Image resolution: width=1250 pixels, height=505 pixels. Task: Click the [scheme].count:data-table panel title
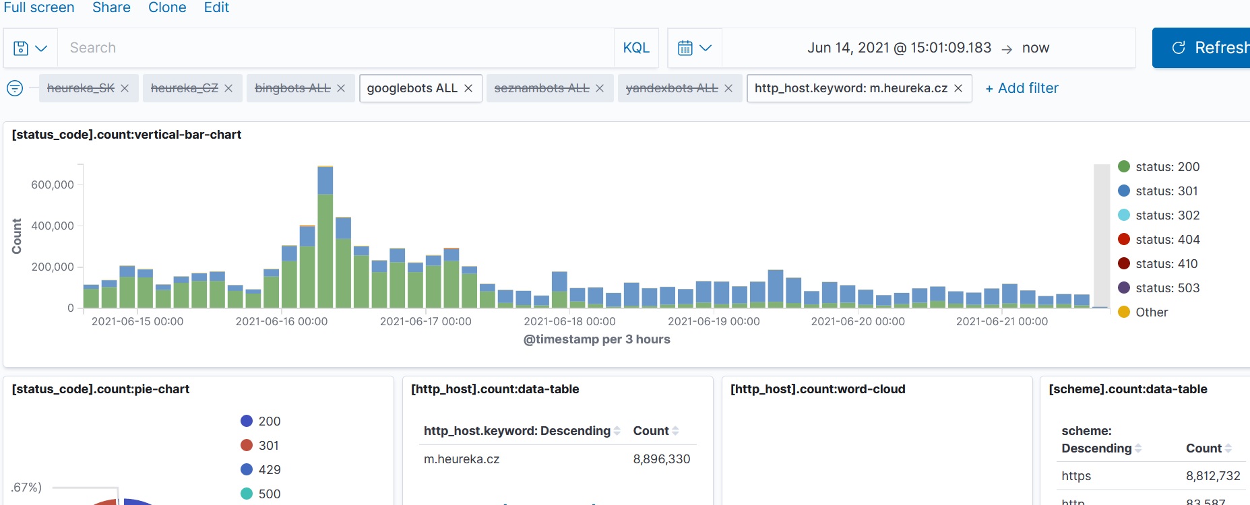point(1128,389)
